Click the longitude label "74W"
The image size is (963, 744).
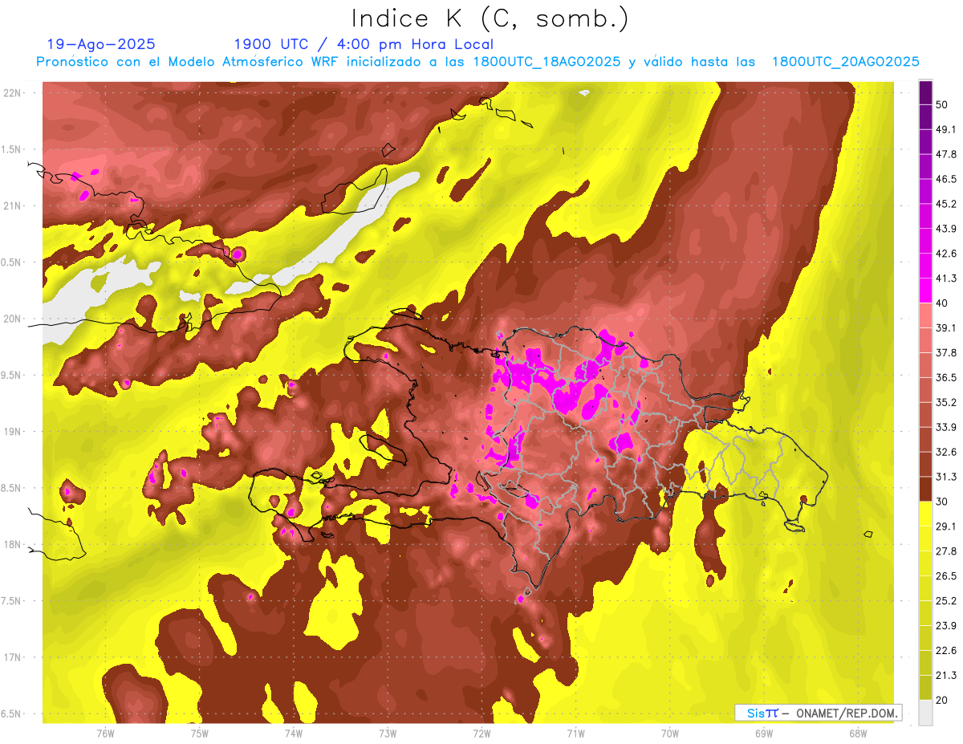294,733
